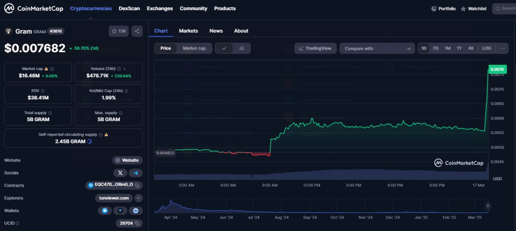This screenshot has width=516, height=231.
Task: Open the X social link
Action: point(120,173)
